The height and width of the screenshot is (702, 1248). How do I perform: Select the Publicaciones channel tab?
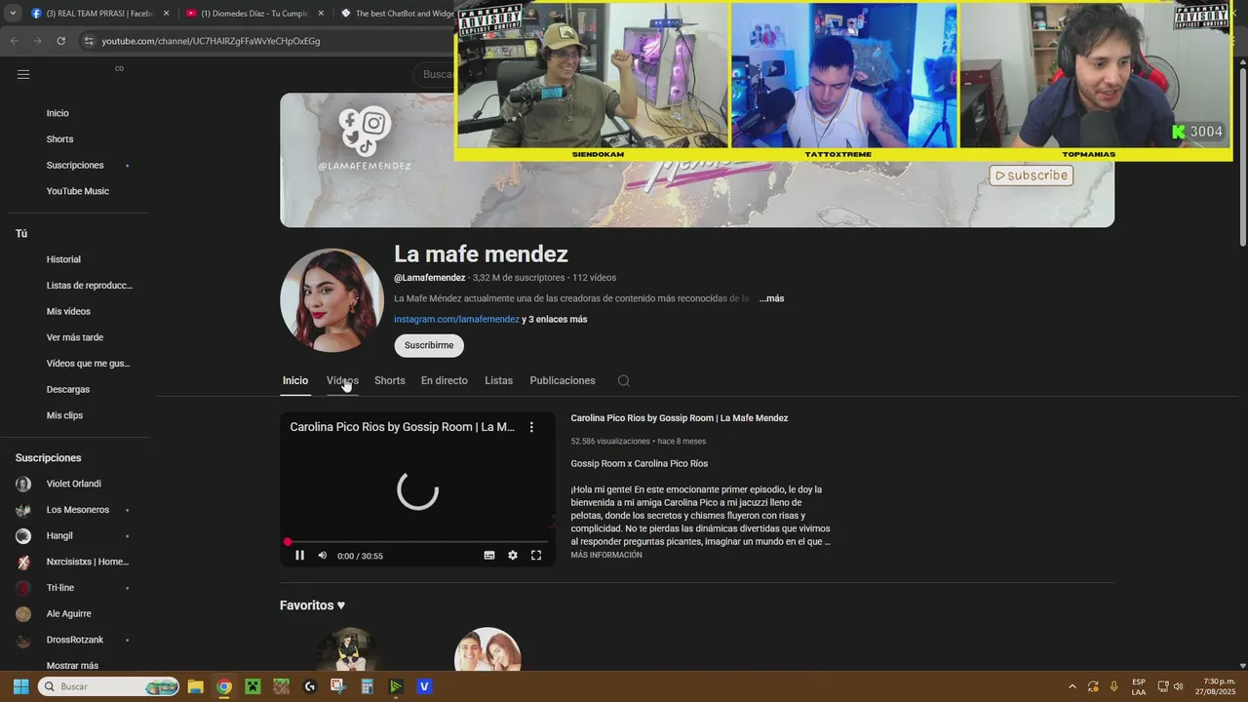click(x=563, y=380)
